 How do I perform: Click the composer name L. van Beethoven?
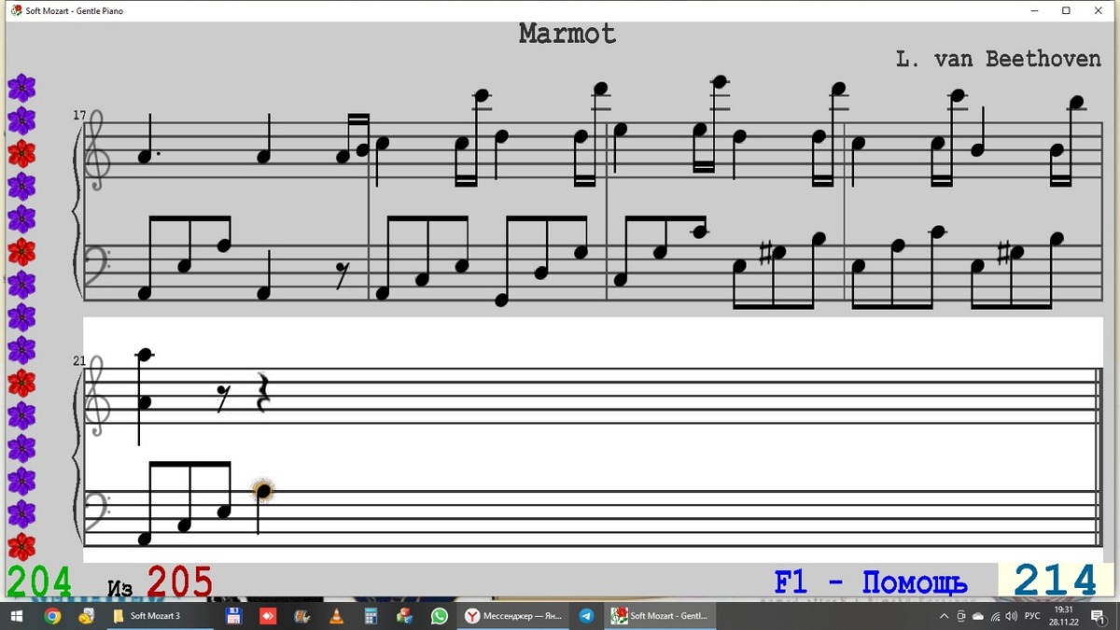998,59
